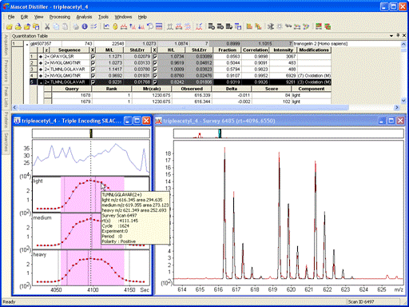The height and width of the screenshot is (307, 409).
Task: Click the third folder toolbar icon
Action: 27,26
